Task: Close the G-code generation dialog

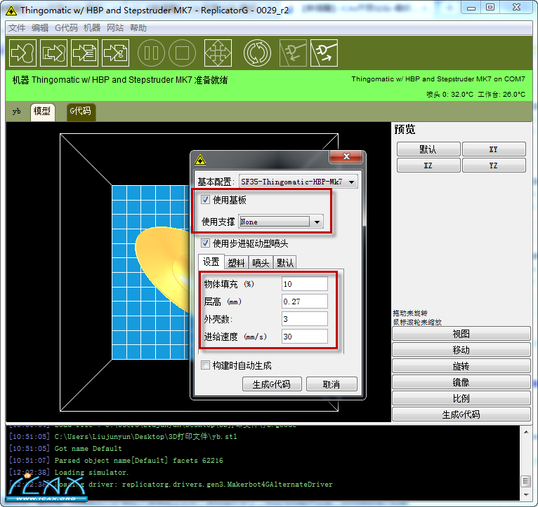Action: tap(346, 156)
